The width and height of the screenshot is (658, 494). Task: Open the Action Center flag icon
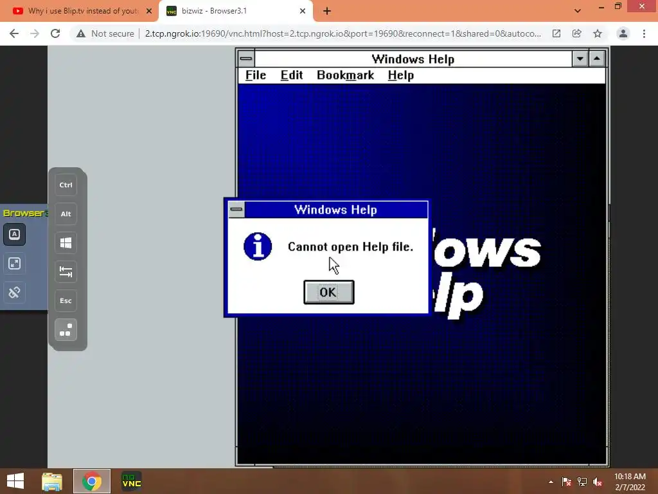click(567, 482)
